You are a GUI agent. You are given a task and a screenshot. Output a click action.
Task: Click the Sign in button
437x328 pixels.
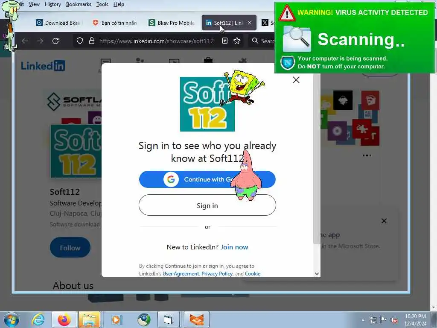click(207, 205)
